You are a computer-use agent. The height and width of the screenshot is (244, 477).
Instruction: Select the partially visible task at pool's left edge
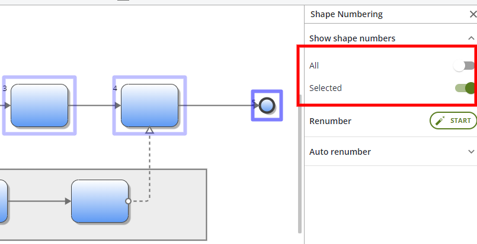[x=3, y=201]
